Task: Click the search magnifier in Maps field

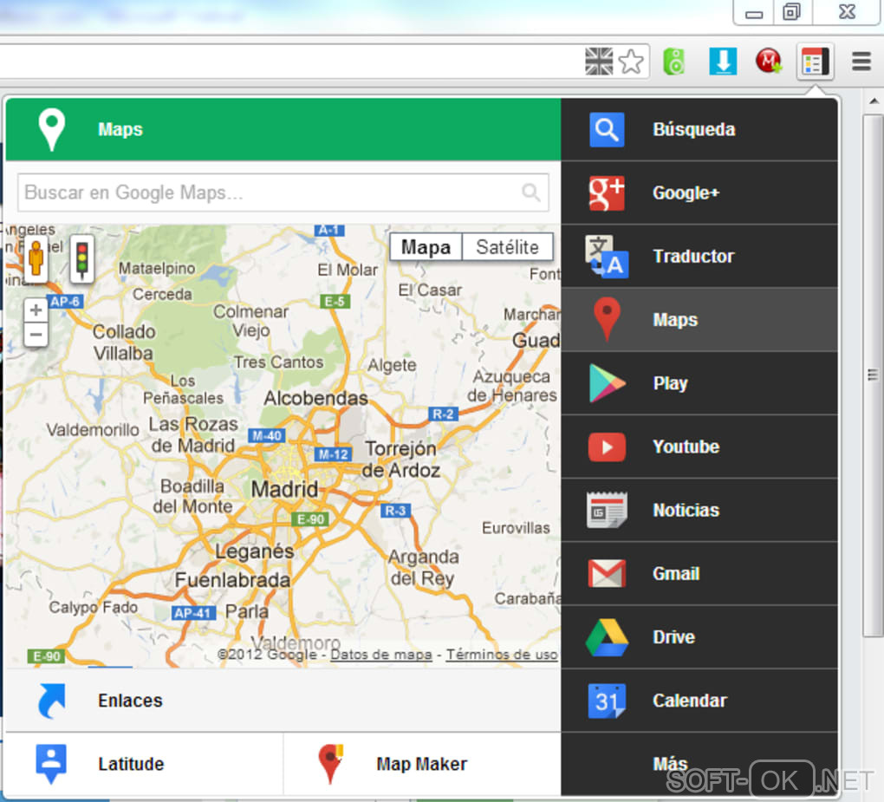Action: point(531,192)
